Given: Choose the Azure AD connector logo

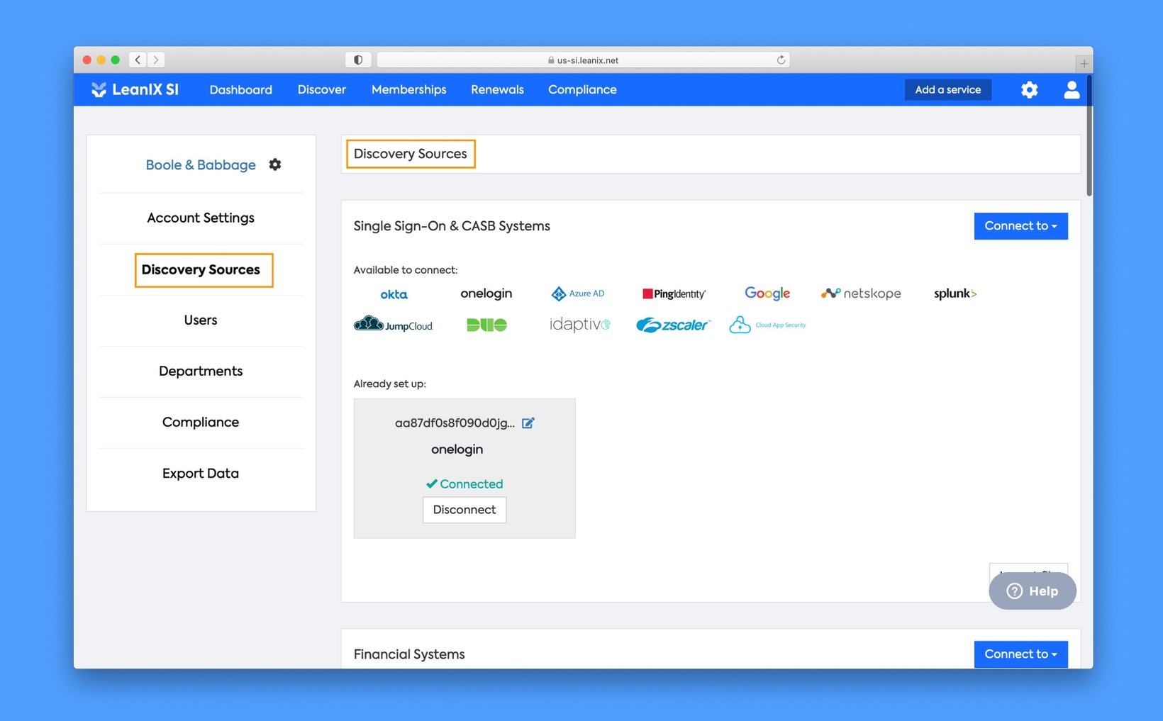Looking at the screenshot, I should 578,294.
